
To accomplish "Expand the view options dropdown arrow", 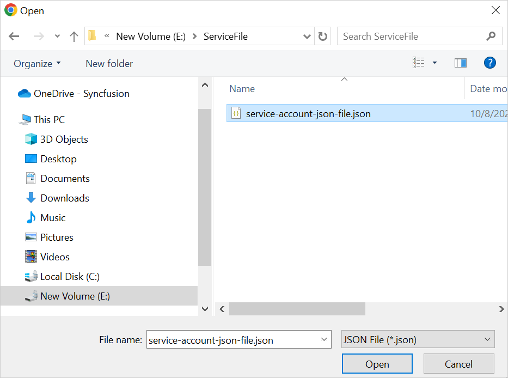I will click(x=434, y=63).
